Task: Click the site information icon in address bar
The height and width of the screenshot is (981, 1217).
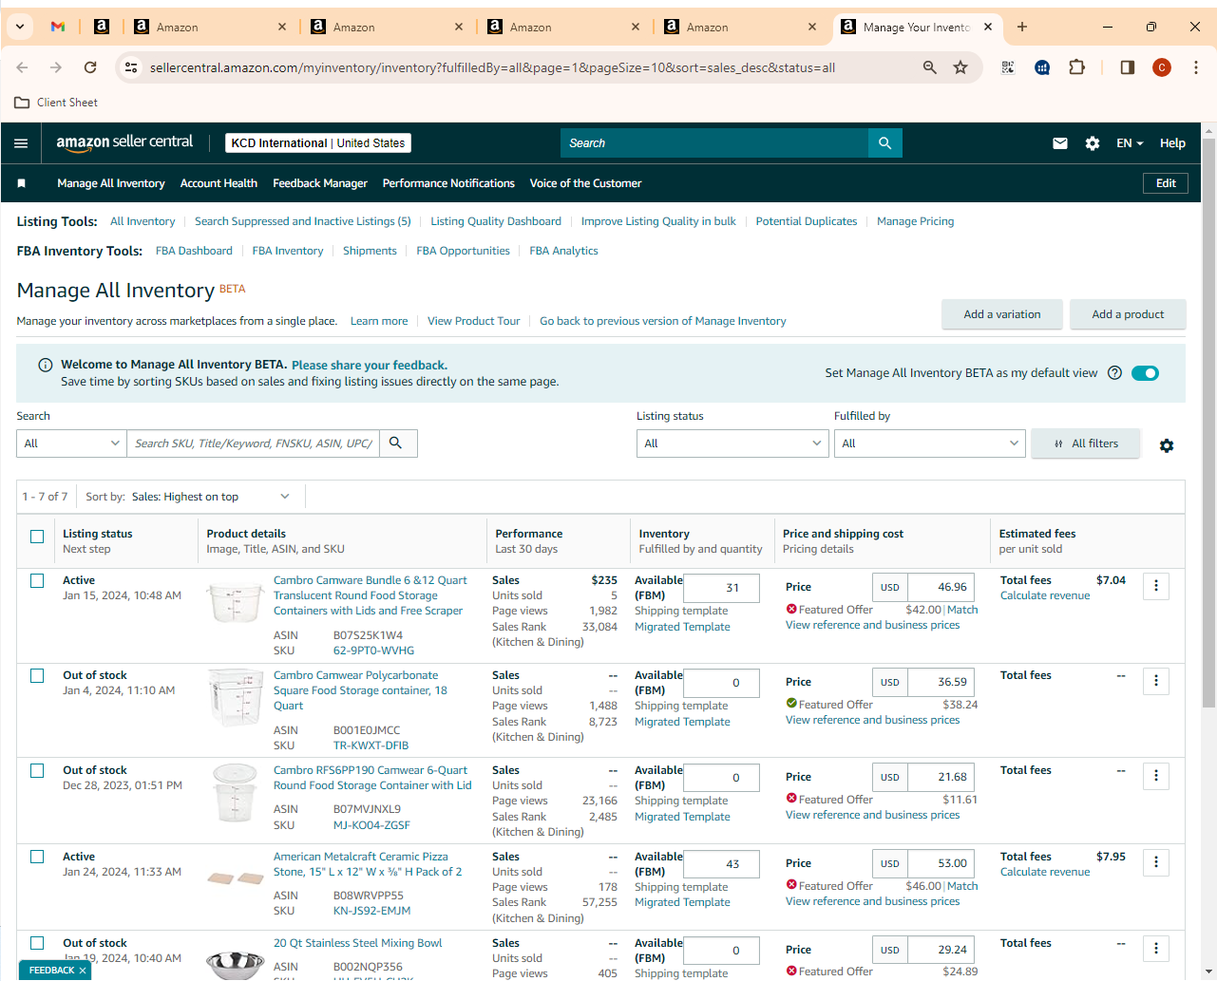Action: click(132, 67)
